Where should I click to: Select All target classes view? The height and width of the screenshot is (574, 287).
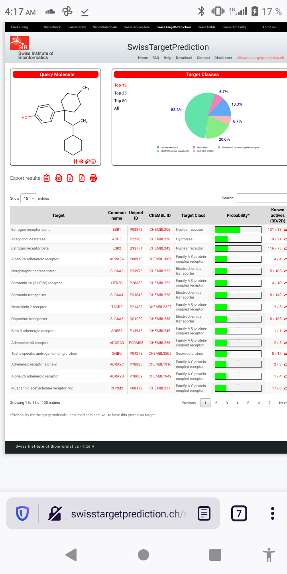coord(116,108)
